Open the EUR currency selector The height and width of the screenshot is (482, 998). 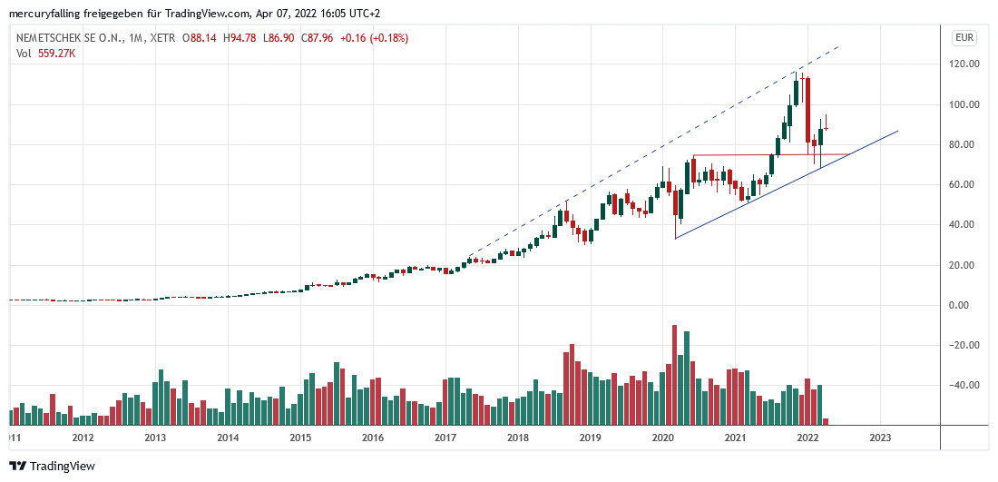[964, 38]
